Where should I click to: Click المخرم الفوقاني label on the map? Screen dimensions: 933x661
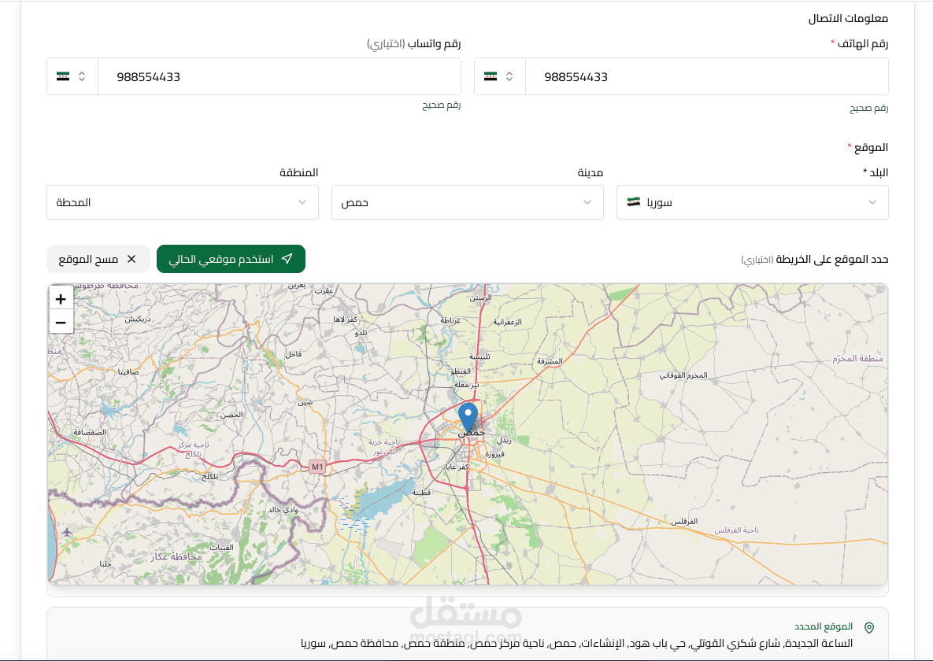[683, 375]
